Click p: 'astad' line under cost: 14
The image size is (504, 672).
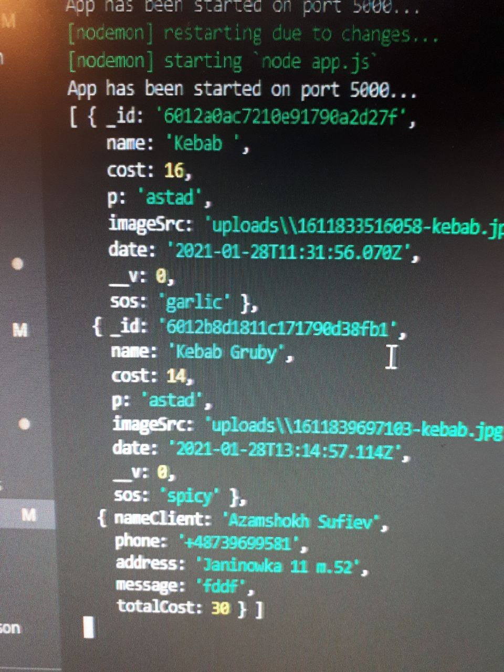[x=162, y=401]
